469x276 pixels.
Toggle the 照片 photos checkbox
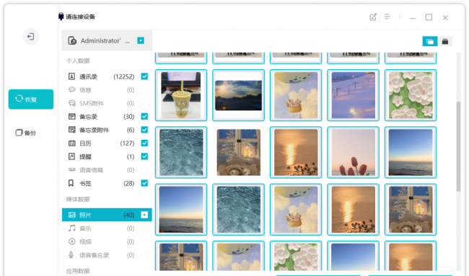[144, 215]
